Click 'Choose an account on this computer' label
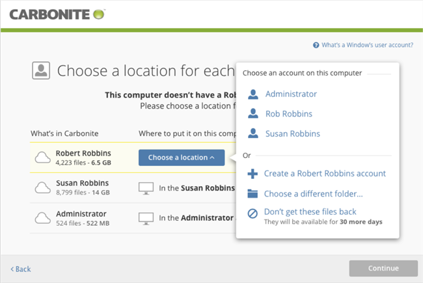423x283 pixels. tap(302, 73)
